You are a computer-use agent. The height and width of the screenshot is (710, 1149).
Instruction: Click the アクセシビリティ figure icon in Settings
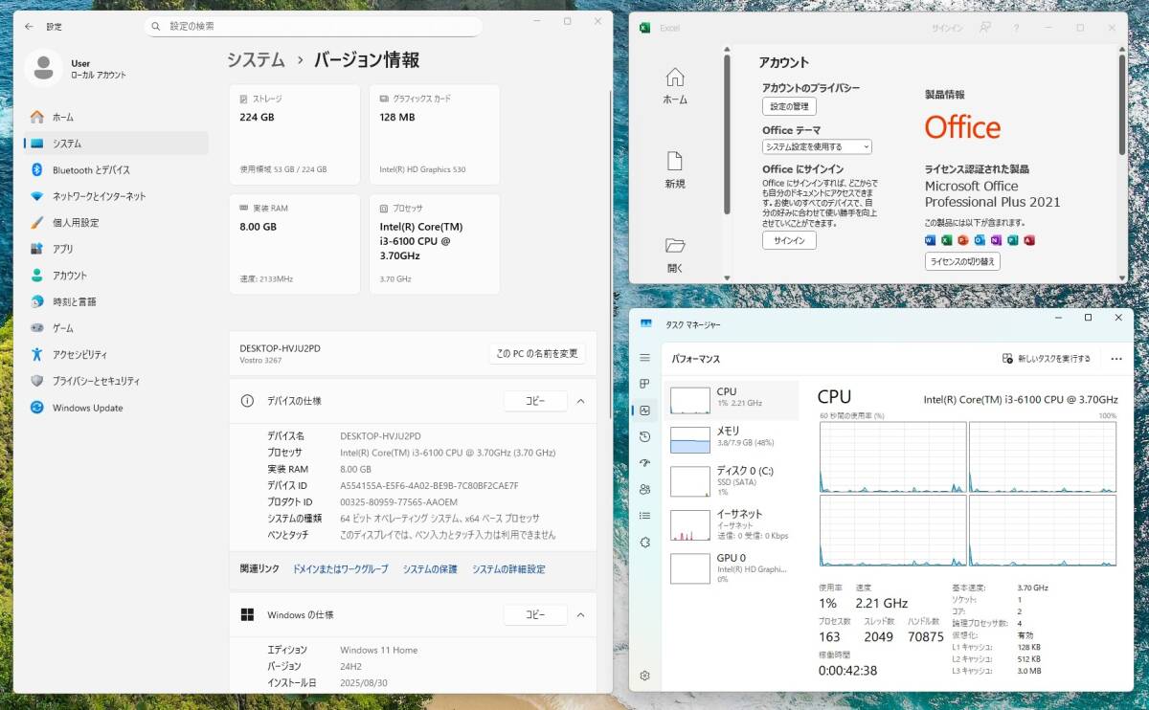(x=36, y=354)
